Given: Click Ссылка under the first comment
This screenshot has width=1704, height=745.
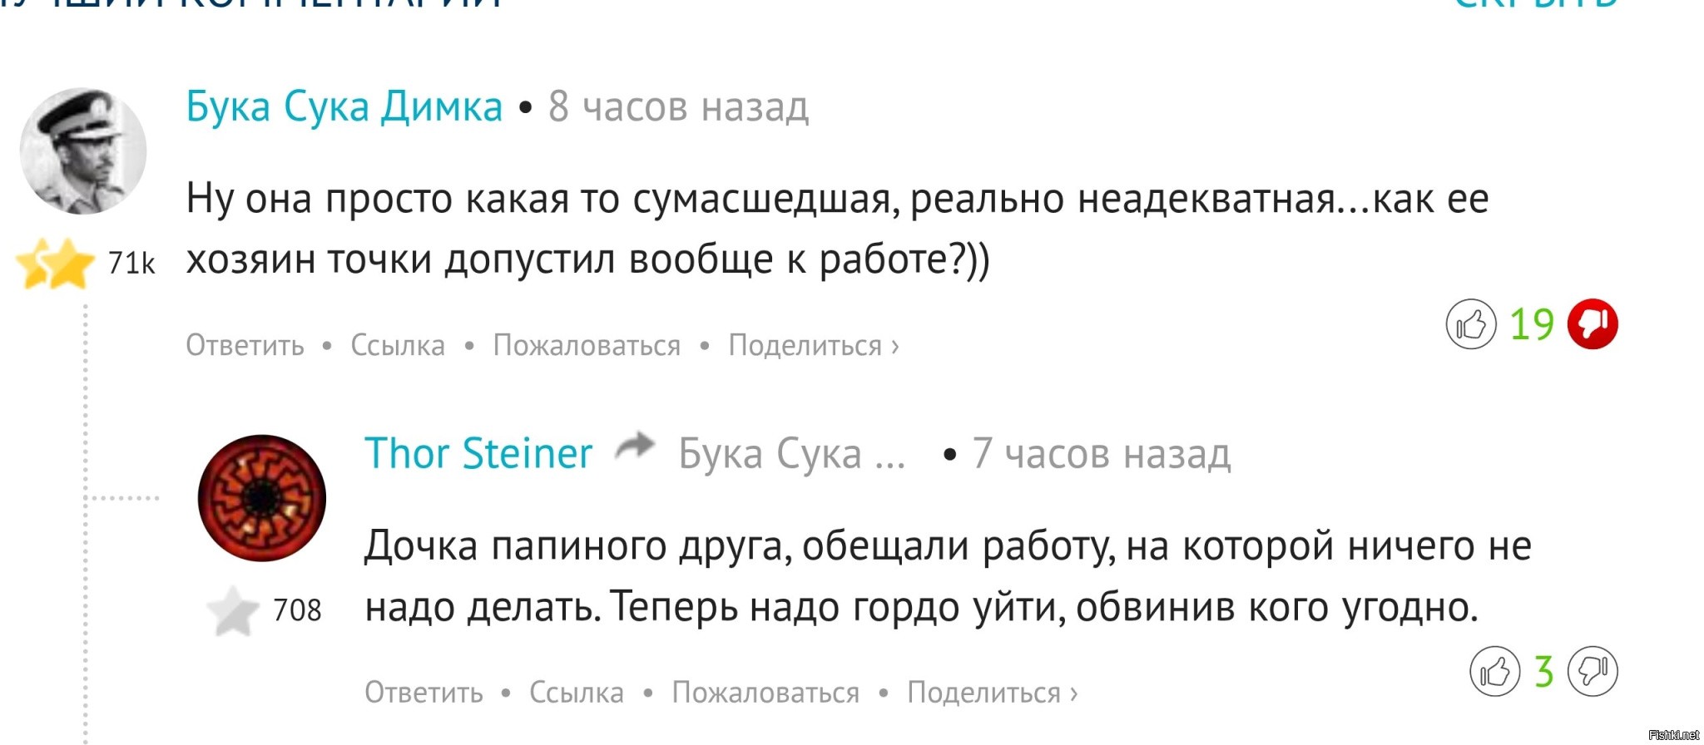Looking at the screenshot, I should [x=398, y=345].
